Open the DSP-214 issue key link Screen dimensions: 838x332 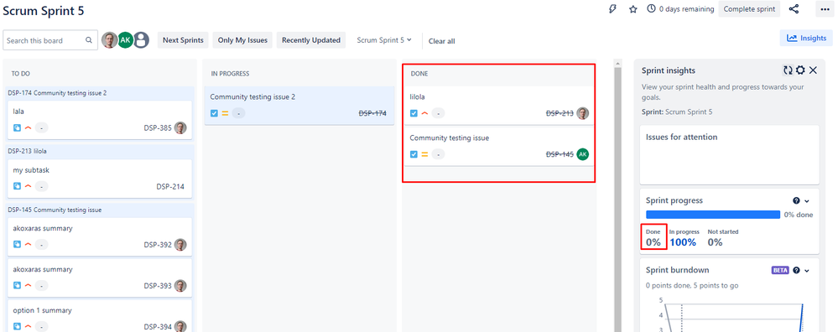170,186
